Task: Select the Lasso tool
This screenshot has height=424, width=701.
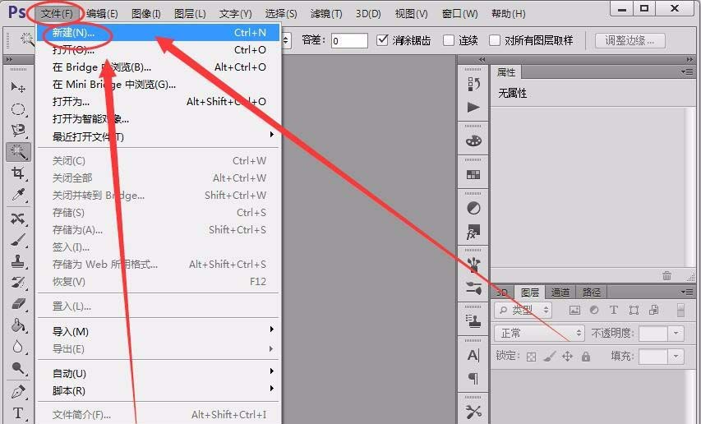Action: [x=18, y=130]
